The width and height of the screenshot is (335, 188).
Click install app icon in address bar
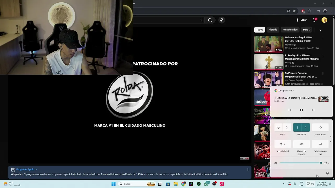point(288,11)
